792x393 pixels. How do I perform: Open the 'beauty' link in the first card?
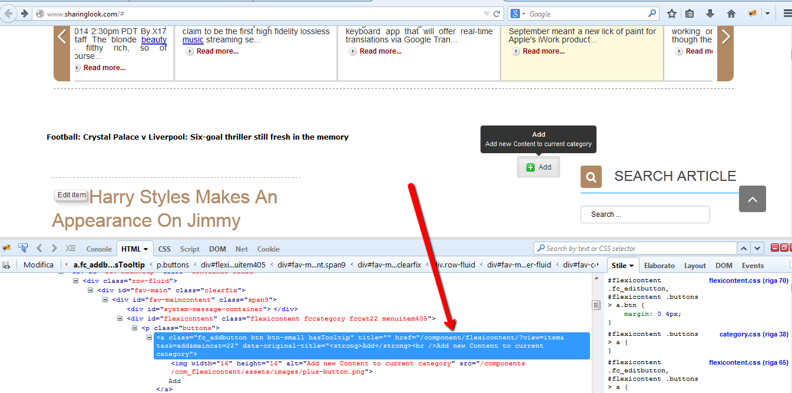pyautogui.click(x=154, y=39)
